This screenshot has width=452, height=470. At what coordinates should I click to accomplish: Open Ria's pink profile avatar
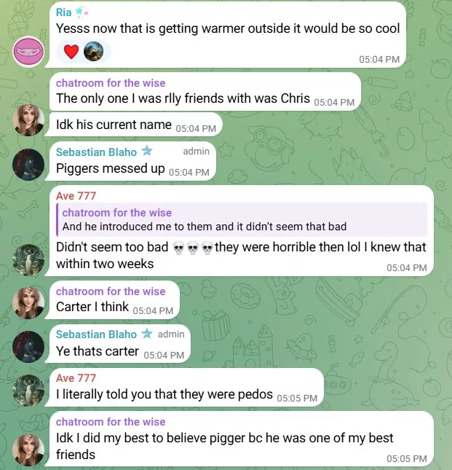pos(28,52)
